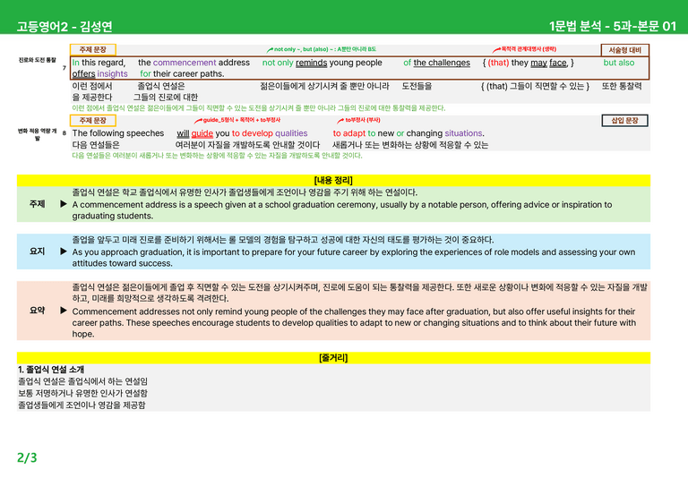Click the red note 'guide_5형식 + 목적어 + to부정사'
The image size is (688, 486).
click(237, 120)
